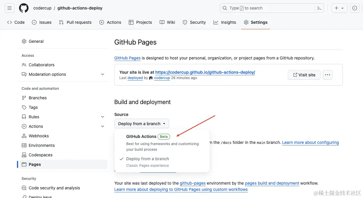The width and height of the screenshot is (363, 198).
Task: Expand the sidebar Actions section chevron
Action: (x=103, y=126)
